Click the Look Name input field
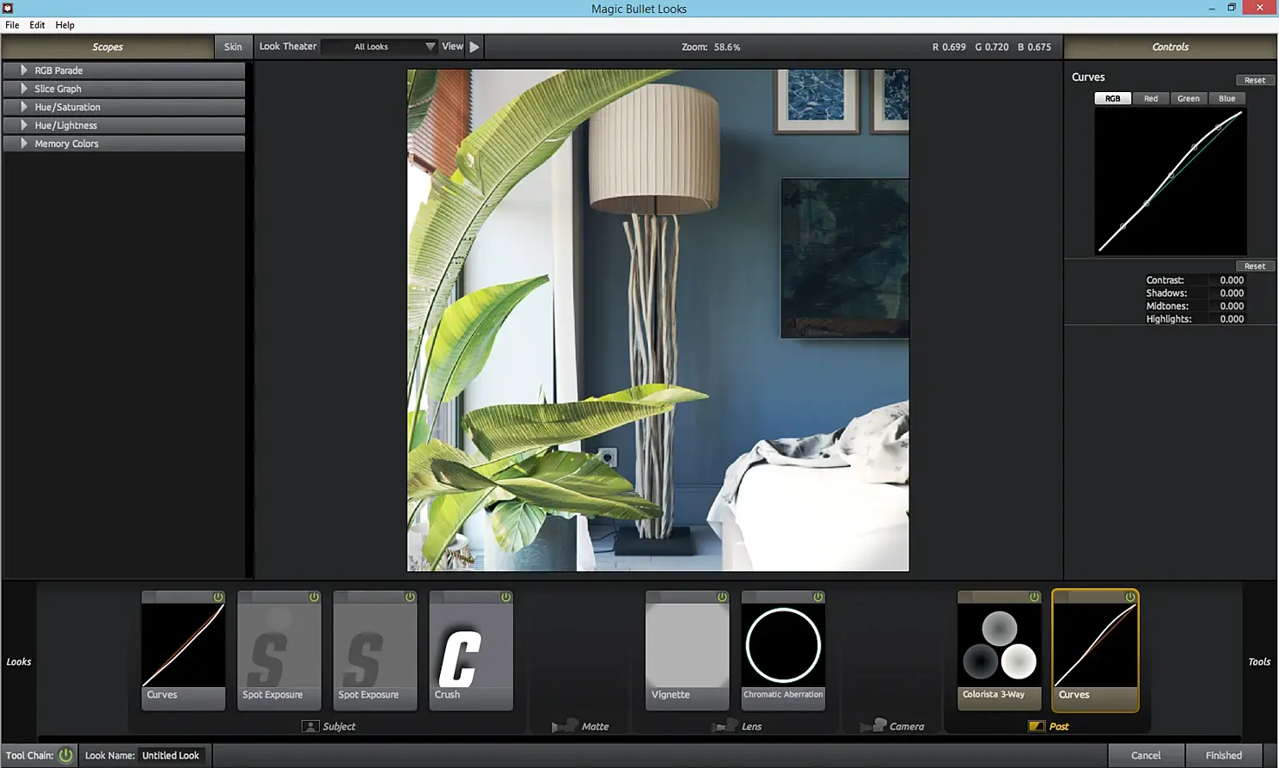Image resolution: width=1279 pixels, height=768 pixels. [171, 755]
